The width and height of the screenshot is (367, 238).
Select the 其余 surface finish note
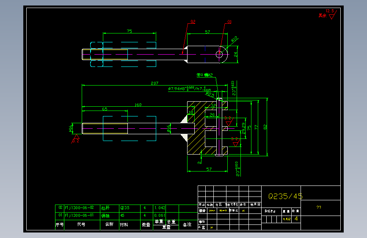click(322, 16)
